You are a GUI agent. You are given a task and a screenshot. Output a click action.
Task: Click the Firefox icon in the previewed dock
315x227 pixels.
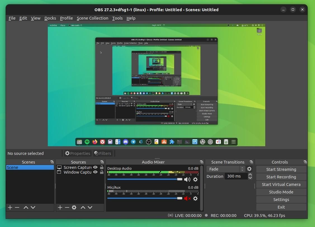tap(95, 142)
